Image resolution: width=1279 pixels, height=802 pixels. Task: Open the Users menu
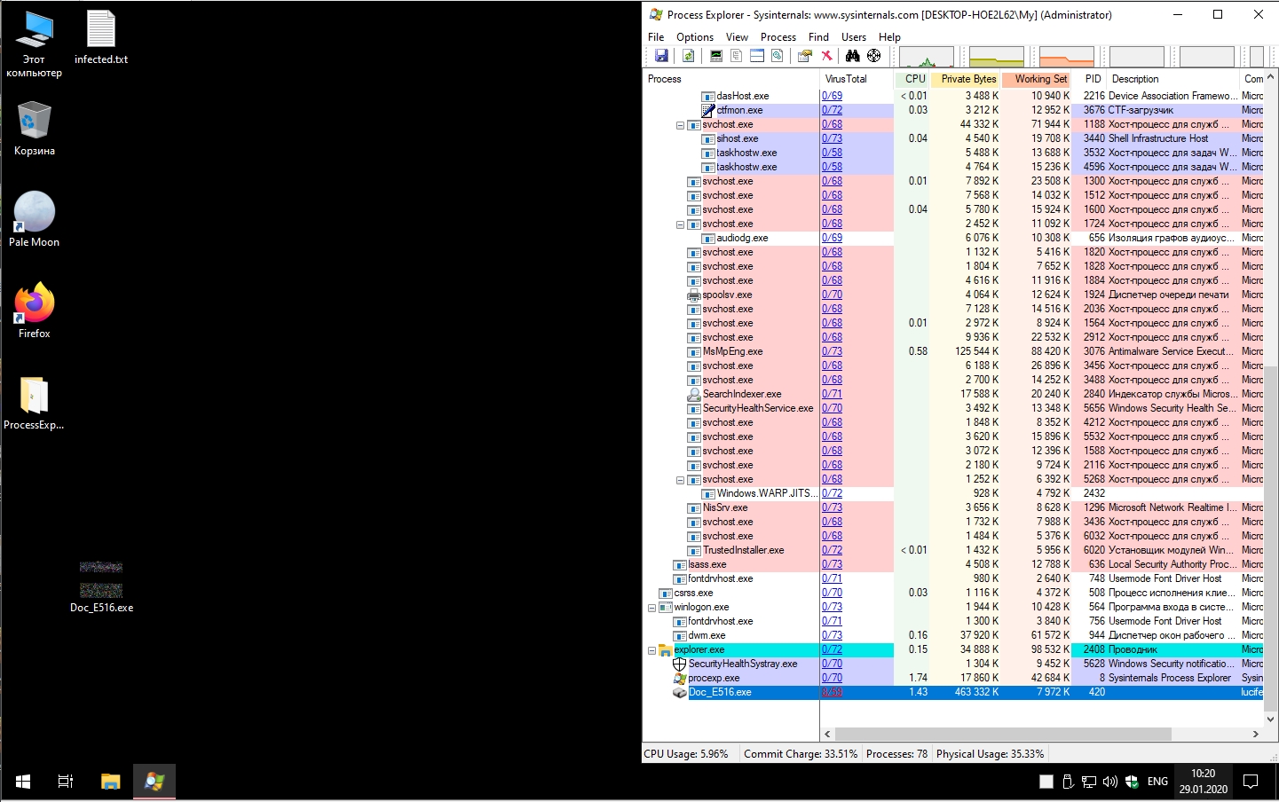point(854,37)
